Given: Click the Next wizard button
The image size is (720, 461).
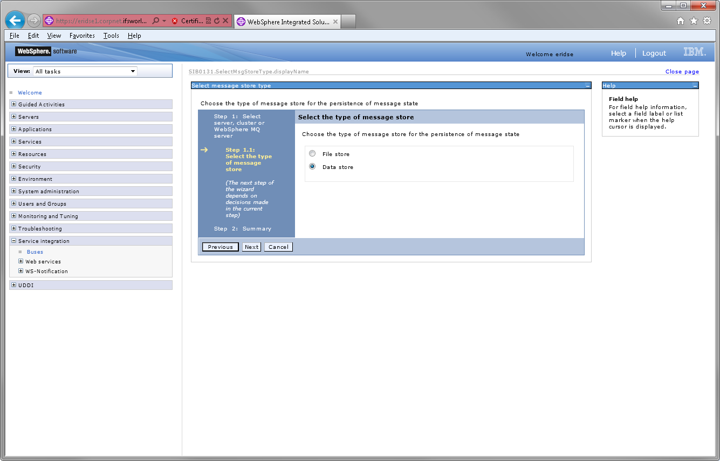Looking at the screenshot, I should pos(251,247).
